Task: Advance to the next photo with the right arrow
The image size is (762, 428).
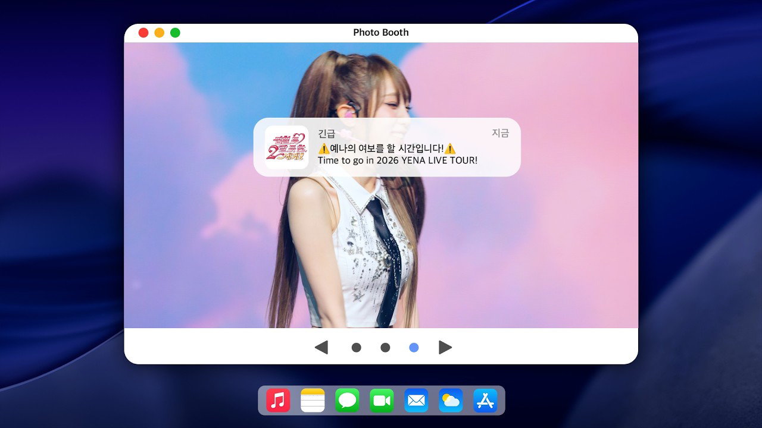Action: 445,347
